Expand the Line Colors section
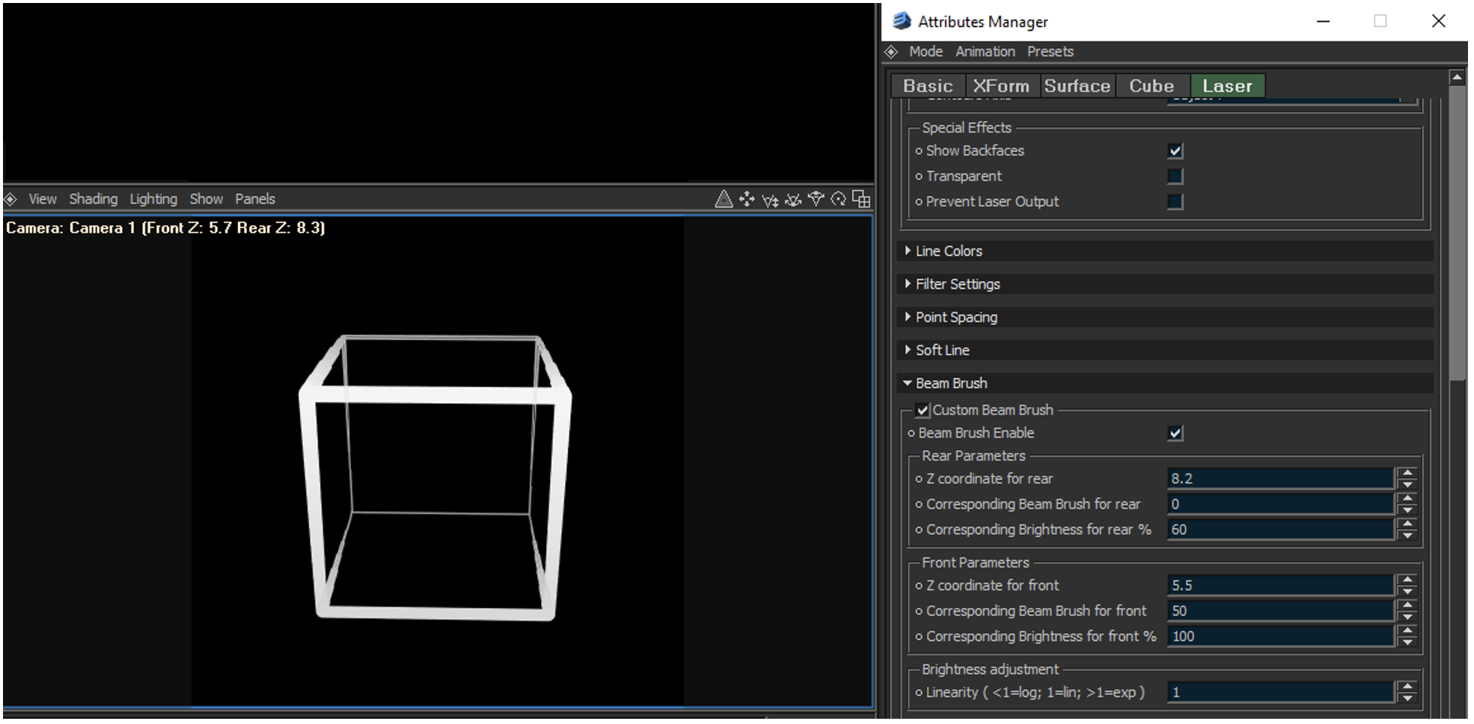Screen dimensions: 1474x724 948,251
